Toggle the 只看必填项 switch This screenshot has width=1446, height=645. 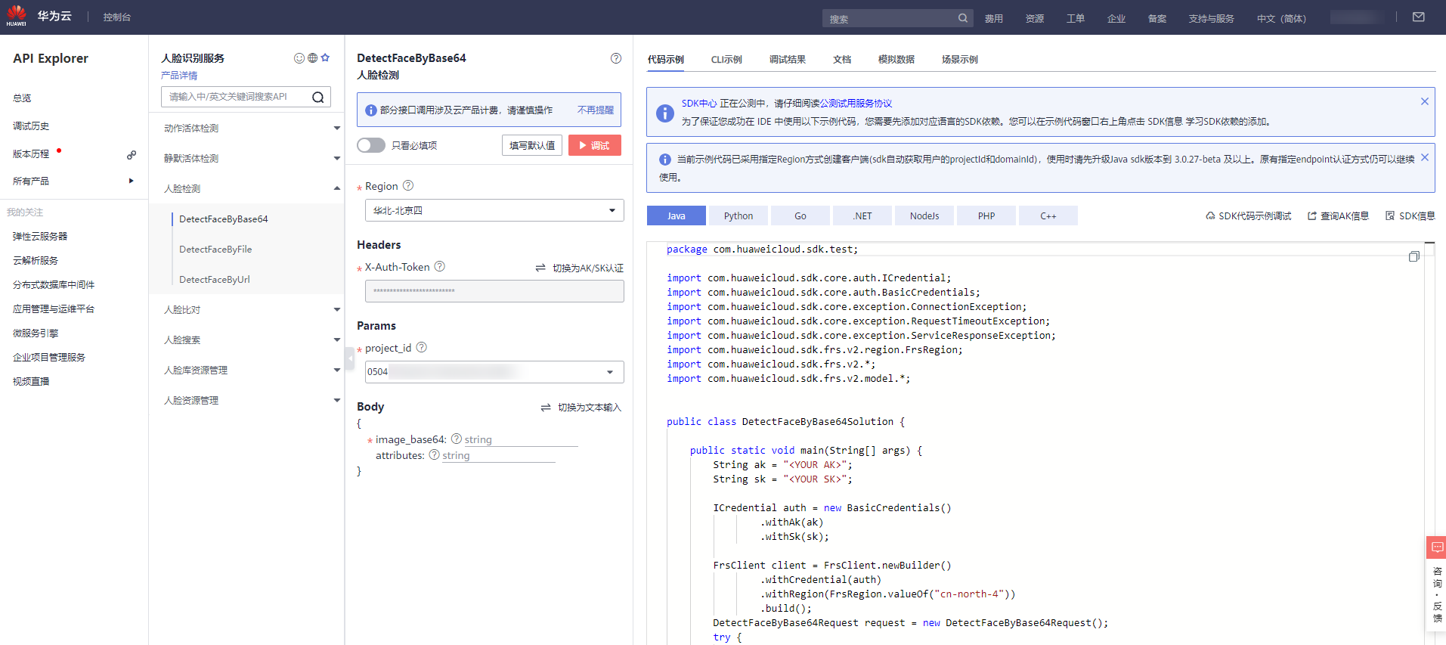[371, 145]
